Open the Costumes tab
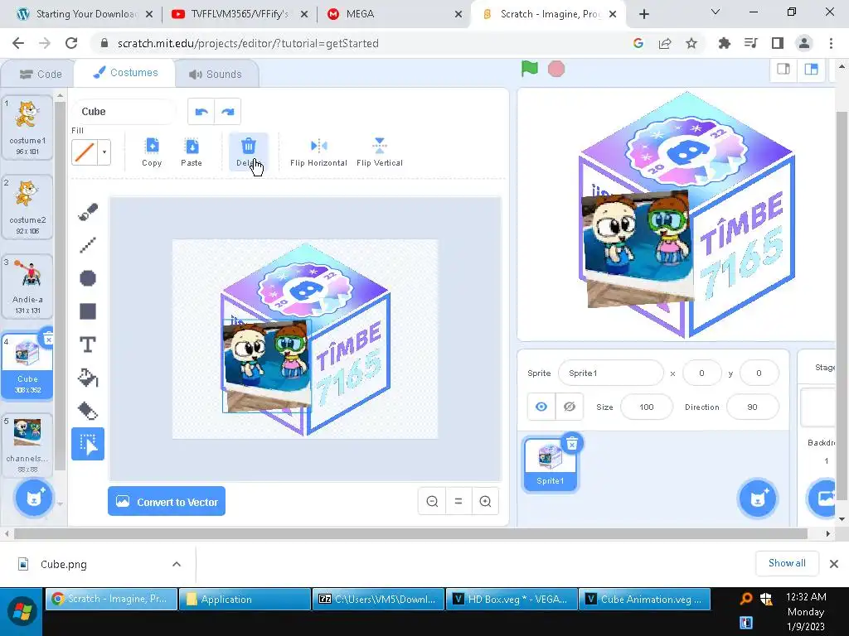The image size is (849, 636). (x=125, y=73)
